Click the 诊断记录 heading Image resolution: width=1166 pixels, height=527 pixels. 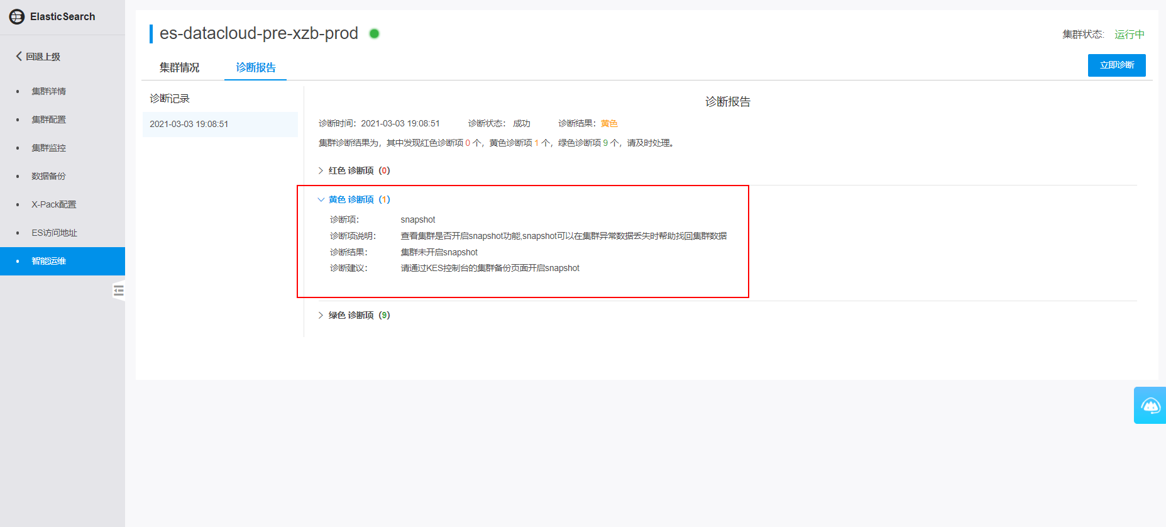[170, 99]
